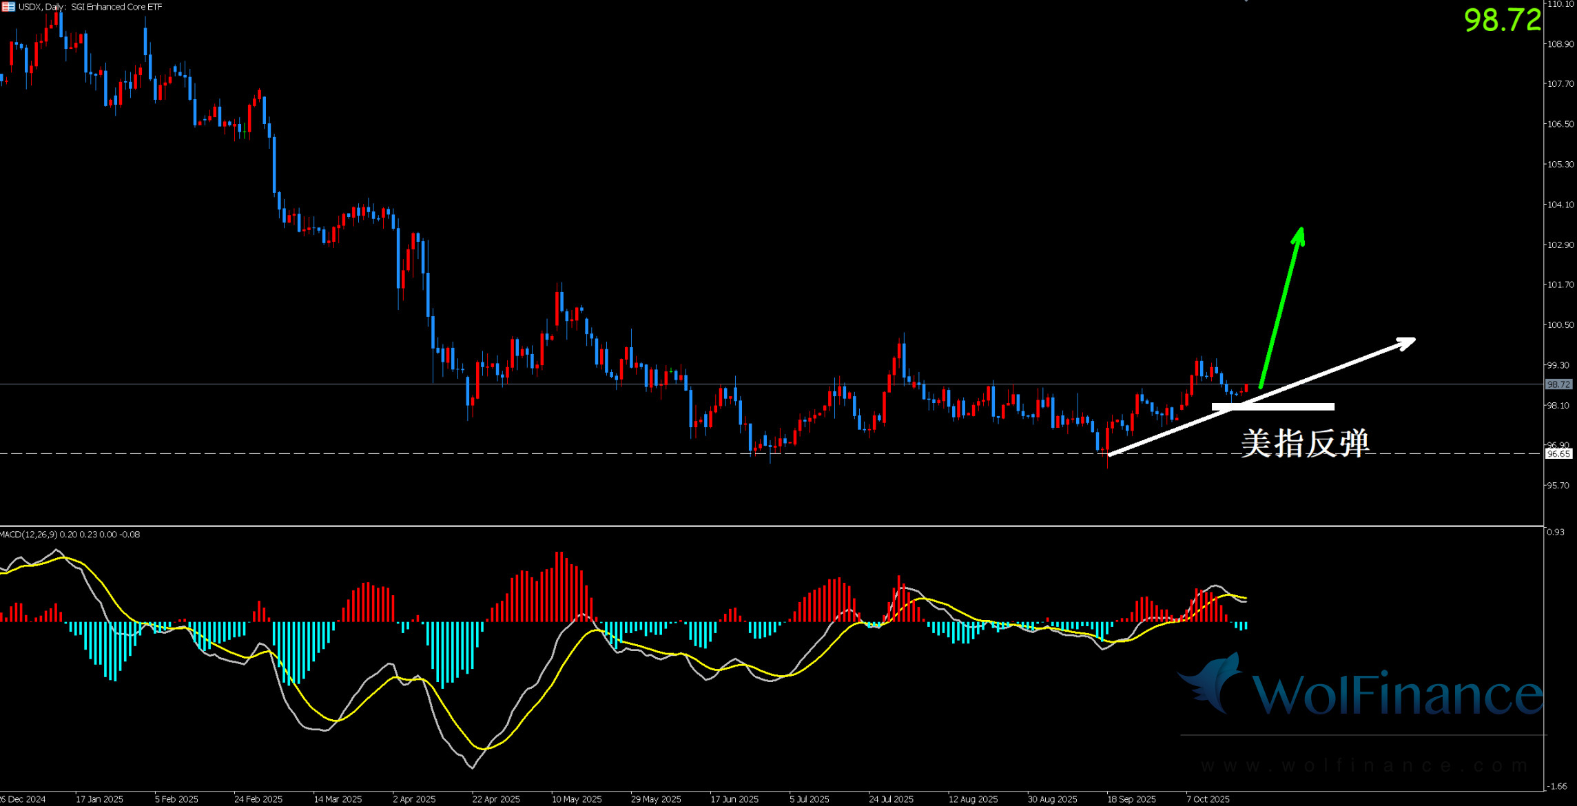Click the 96.65 price tag on scale
Image resolution: width=1577 pixels, height=806 pixels.
coord(1558,454)
